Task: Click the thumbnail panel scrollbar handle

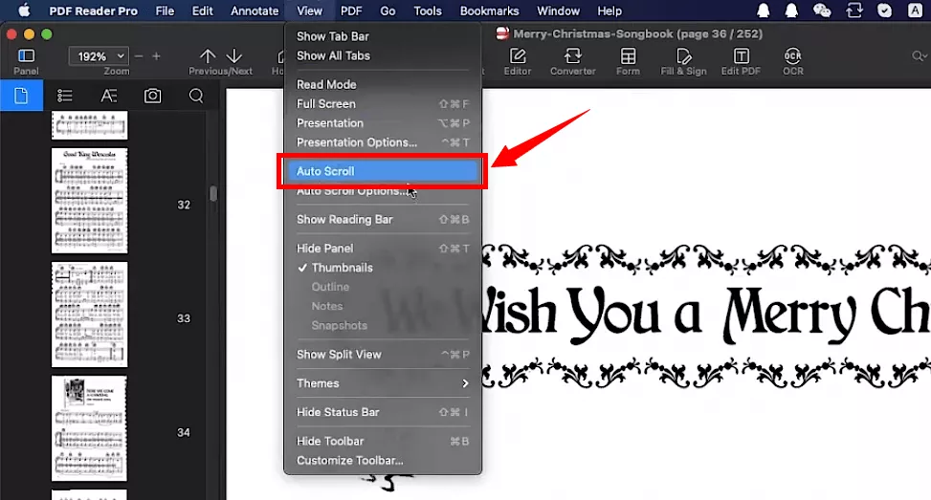Action: (x=213, y=194)
